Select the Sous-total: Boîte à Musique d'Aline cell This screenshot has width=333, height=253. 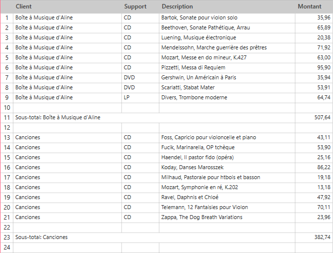pyautogui.click(x=56, y=117)
